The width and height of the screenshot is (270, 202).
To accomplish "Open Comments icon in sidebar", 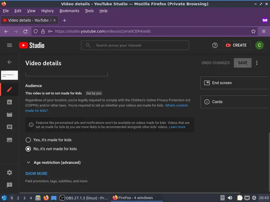I will pos(9,127).
